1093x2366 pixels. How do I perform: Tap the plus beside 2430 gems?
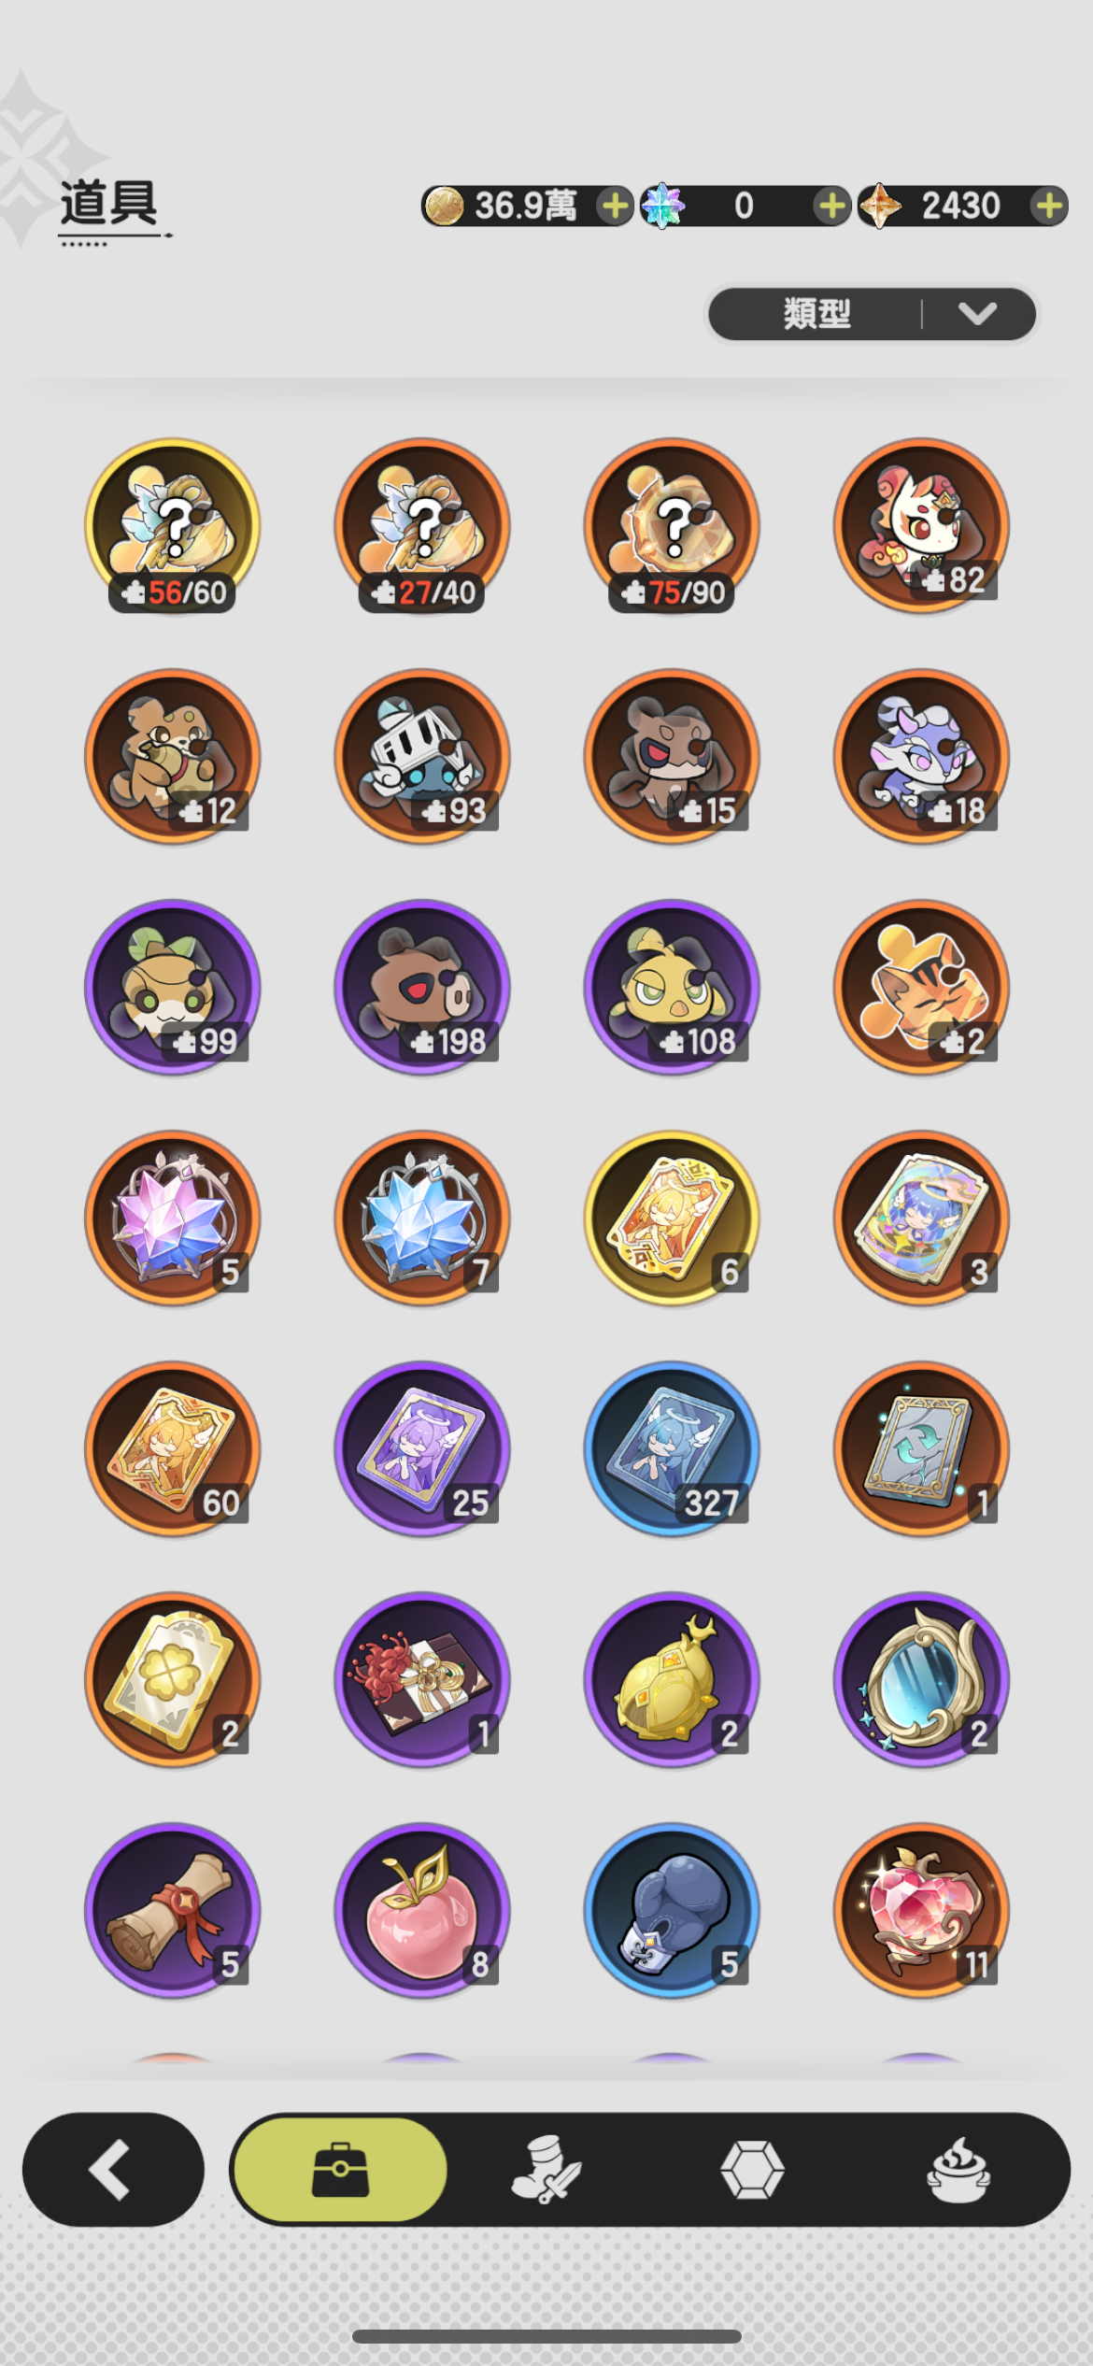[x=1049, y=206]
